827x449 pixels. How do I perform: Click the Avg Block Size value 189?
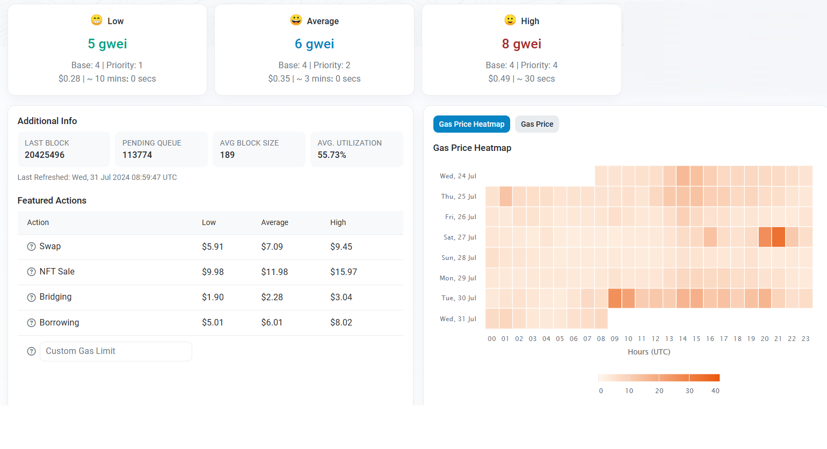(227, 155)
